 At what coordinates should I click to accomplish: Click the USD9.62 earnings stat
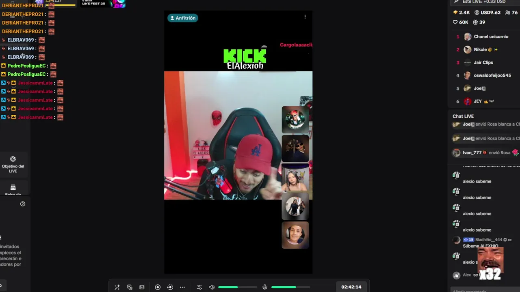coord(487,13)
